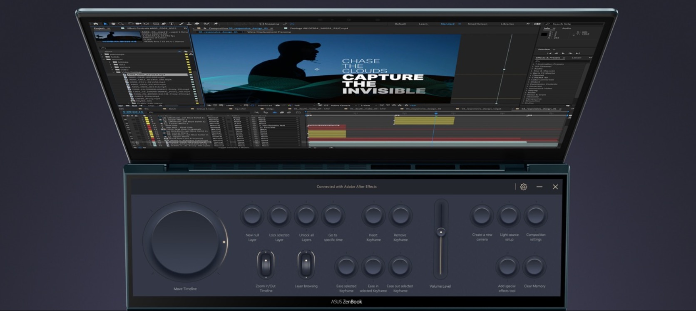Screen dimensions: 696x311
Task: Collapse the Video Footage folder
Action: tap(114, 72)
